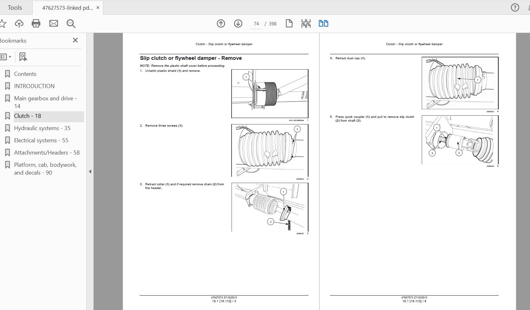The image size is (530, 310).
Task: Open Attachments/Headers - 58 bookmark
Action: [x=47, y=153]
